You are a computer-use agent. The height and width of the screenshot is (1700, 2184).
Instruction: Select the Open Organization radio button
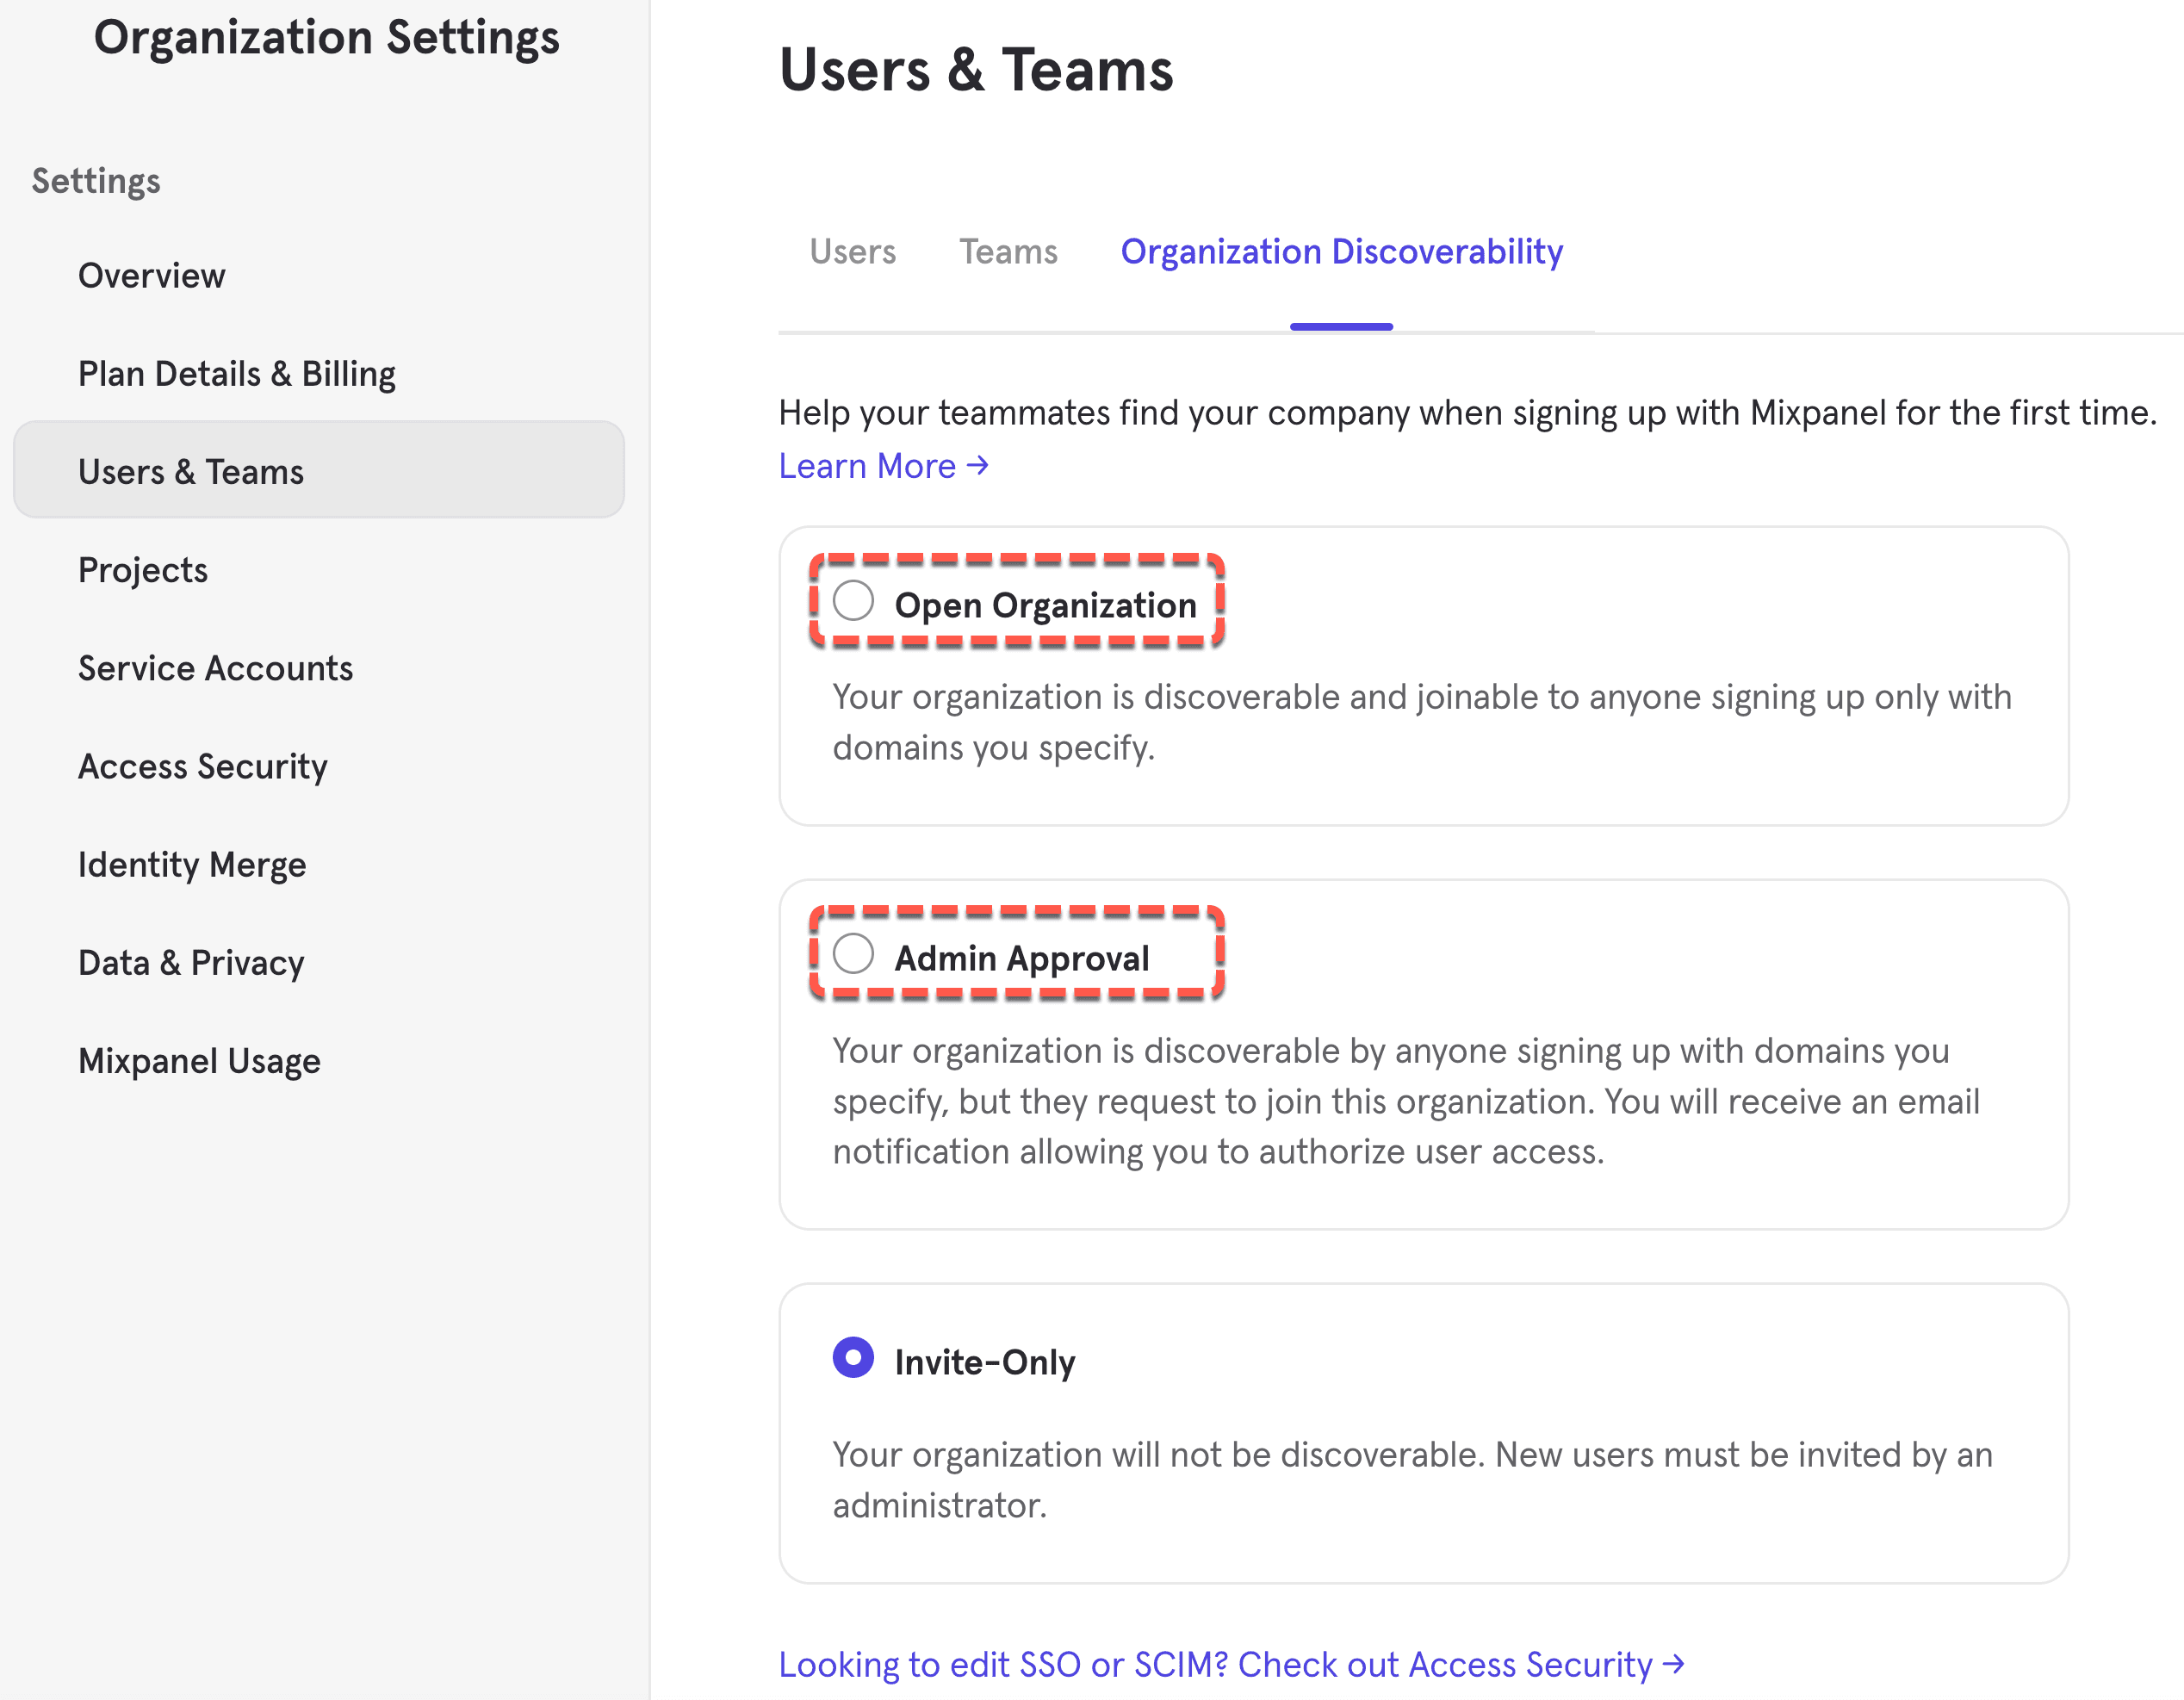point(853,601)
